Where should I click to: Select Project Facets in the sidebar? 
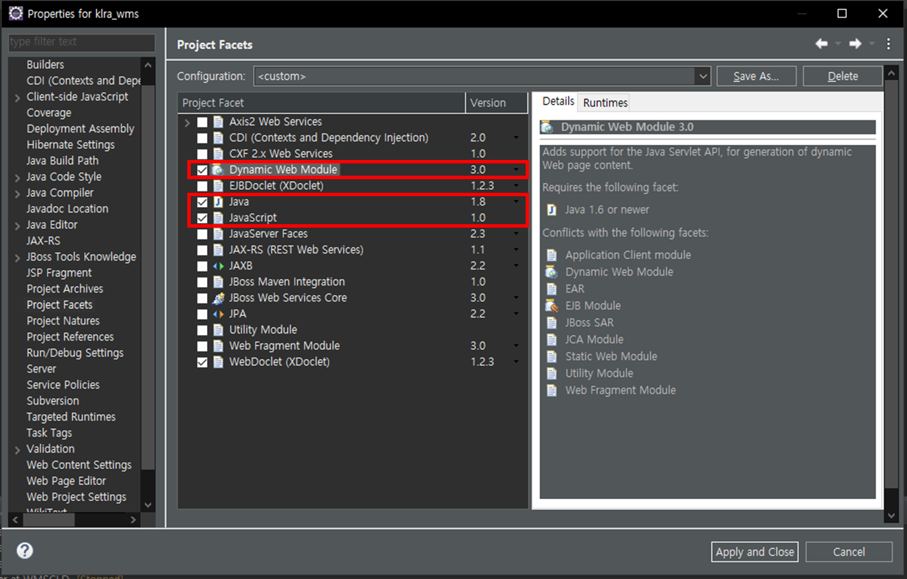(x=59, y=305)
